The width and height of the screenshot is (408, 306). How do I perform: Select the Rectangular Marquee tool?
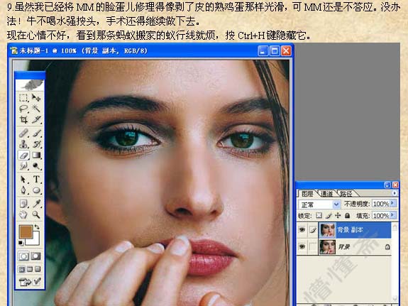tap(23, 98)
